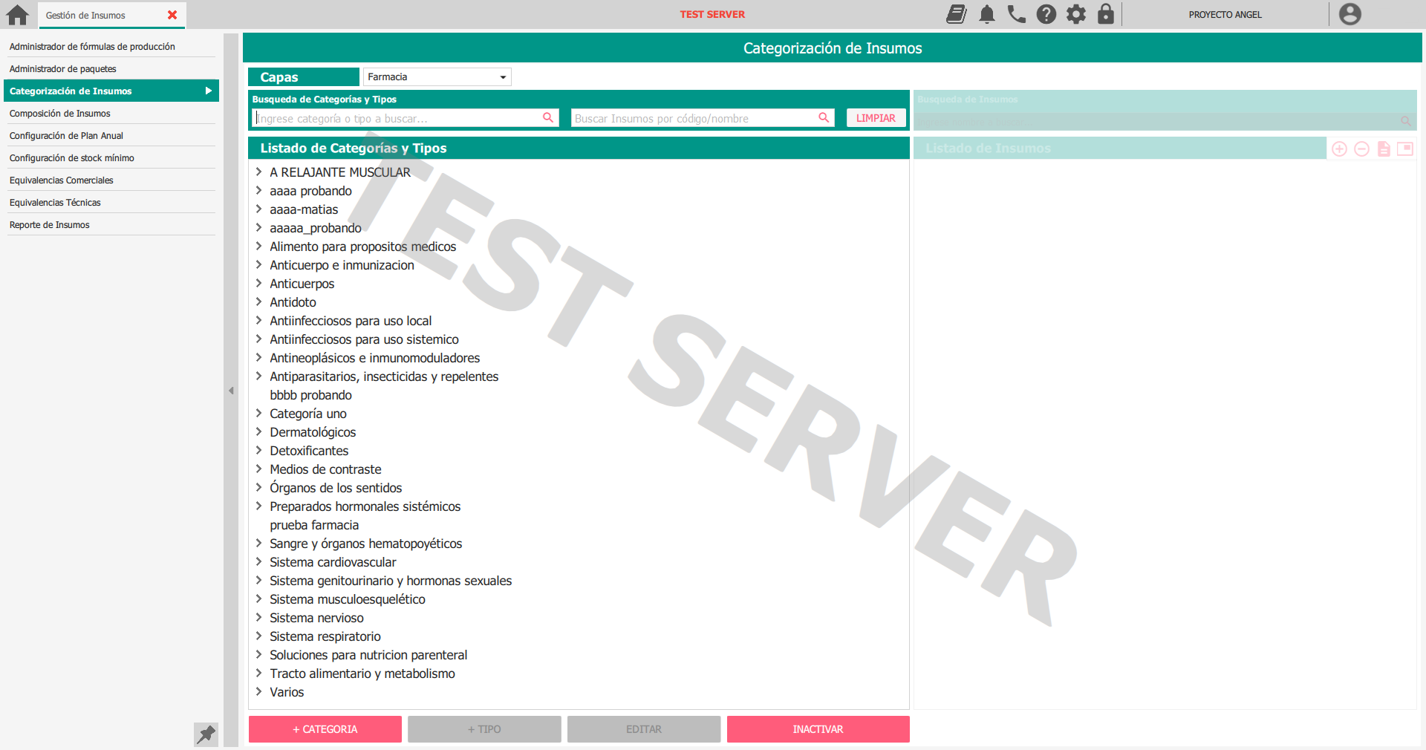Open the settings gear icon

point(1075,14)
